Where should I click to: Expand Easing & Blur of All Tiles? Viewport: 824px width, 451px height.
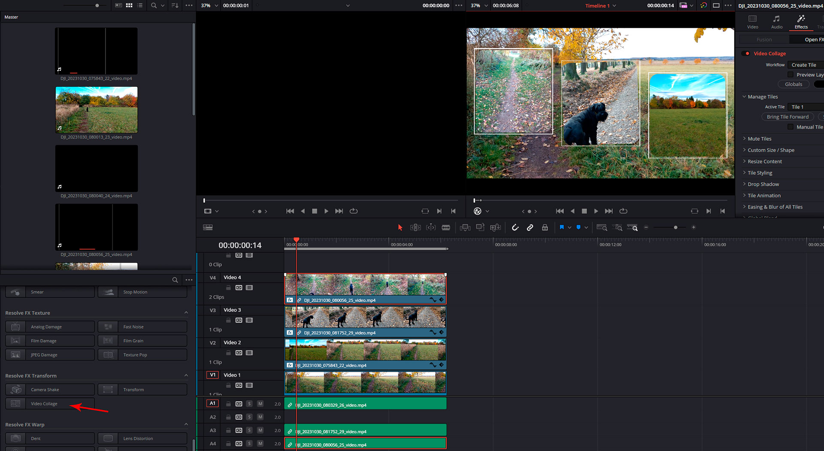(744, 207)
